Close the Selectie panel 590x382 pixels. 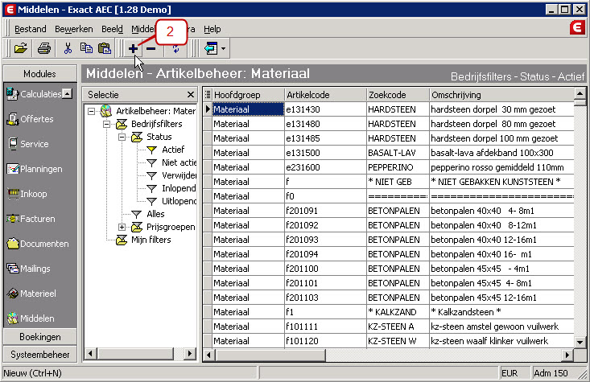pos(191,95)
